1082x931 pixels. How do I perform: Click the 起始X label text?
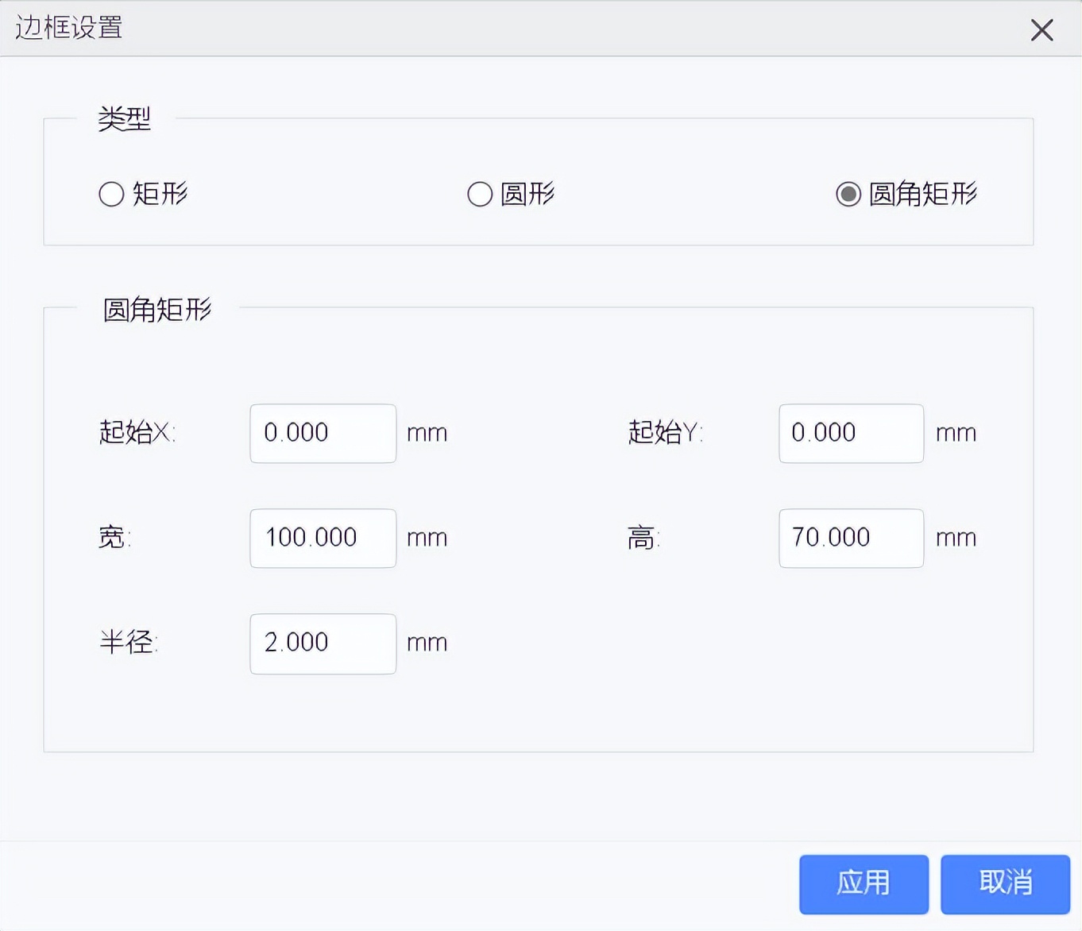coord(138,433)
